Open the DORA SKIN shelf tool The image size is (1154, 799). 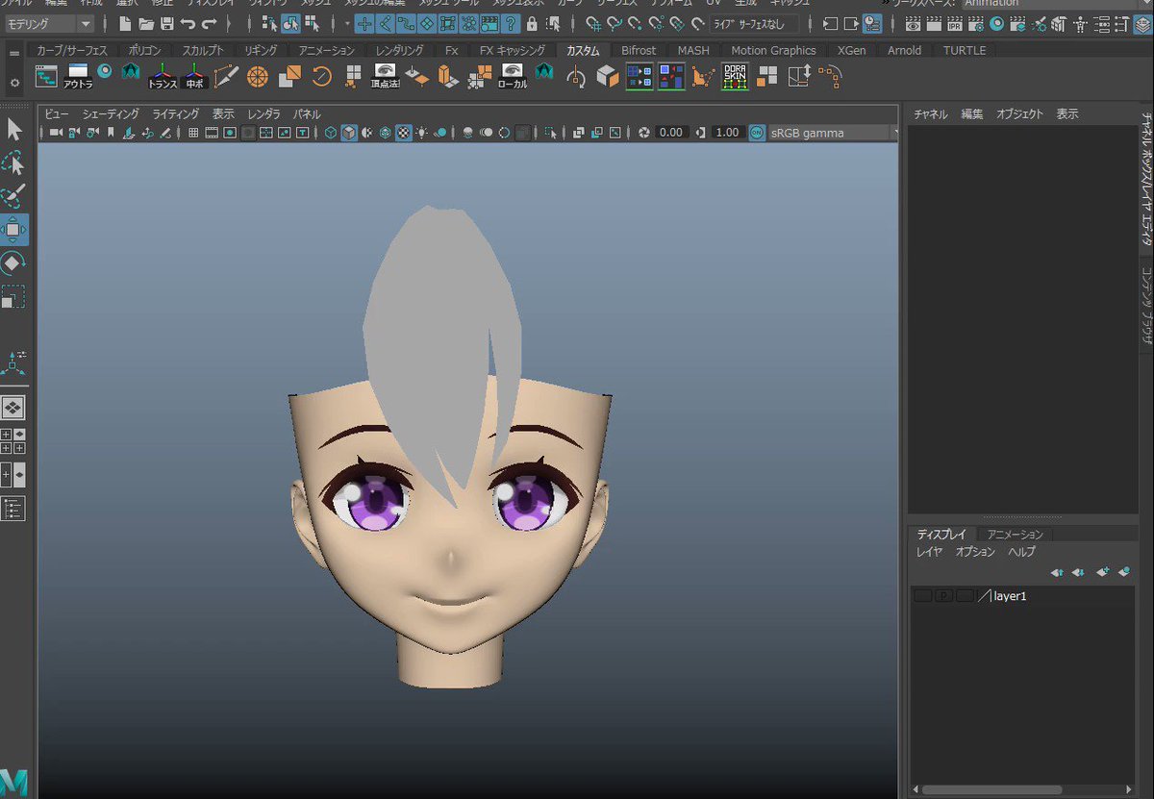(735, 76)
